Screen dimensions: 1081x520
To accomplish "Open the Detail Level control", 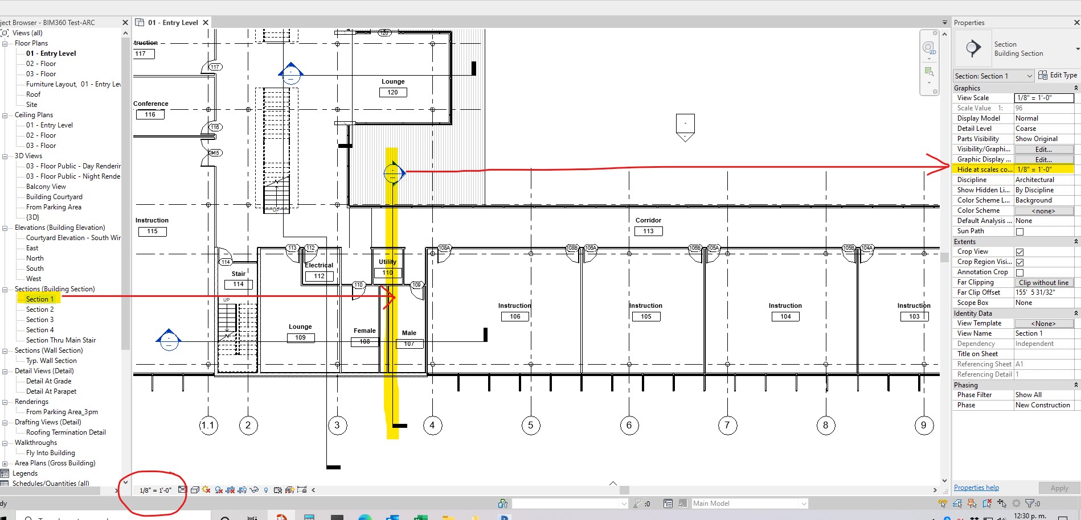I will click(183, 489).
